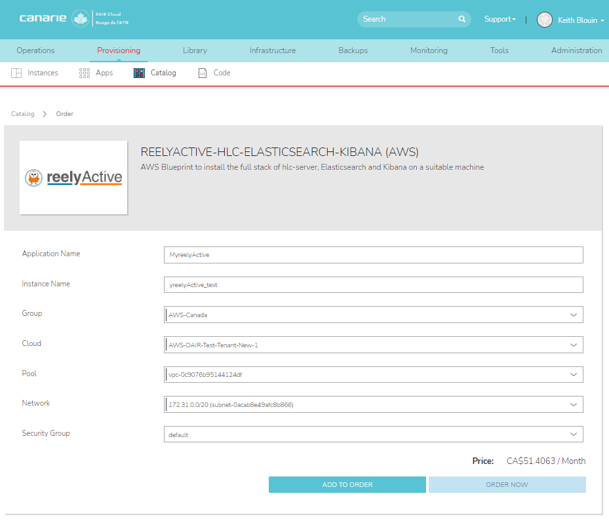
Task: Click into the Application Name field
Action: pyautogui.click(x=373, y=255)
